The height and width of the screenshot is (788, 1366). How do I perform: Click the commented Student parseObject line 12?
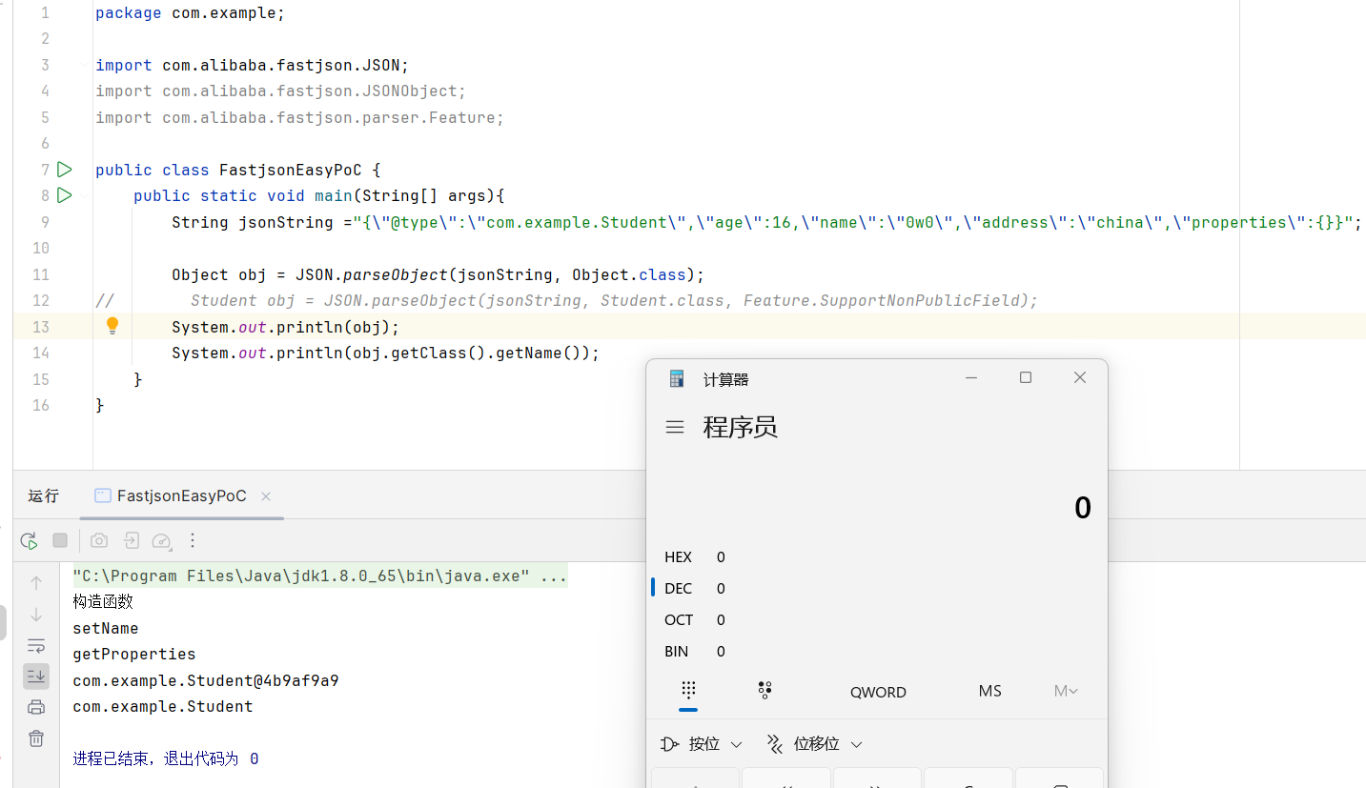tap(614, 300)
